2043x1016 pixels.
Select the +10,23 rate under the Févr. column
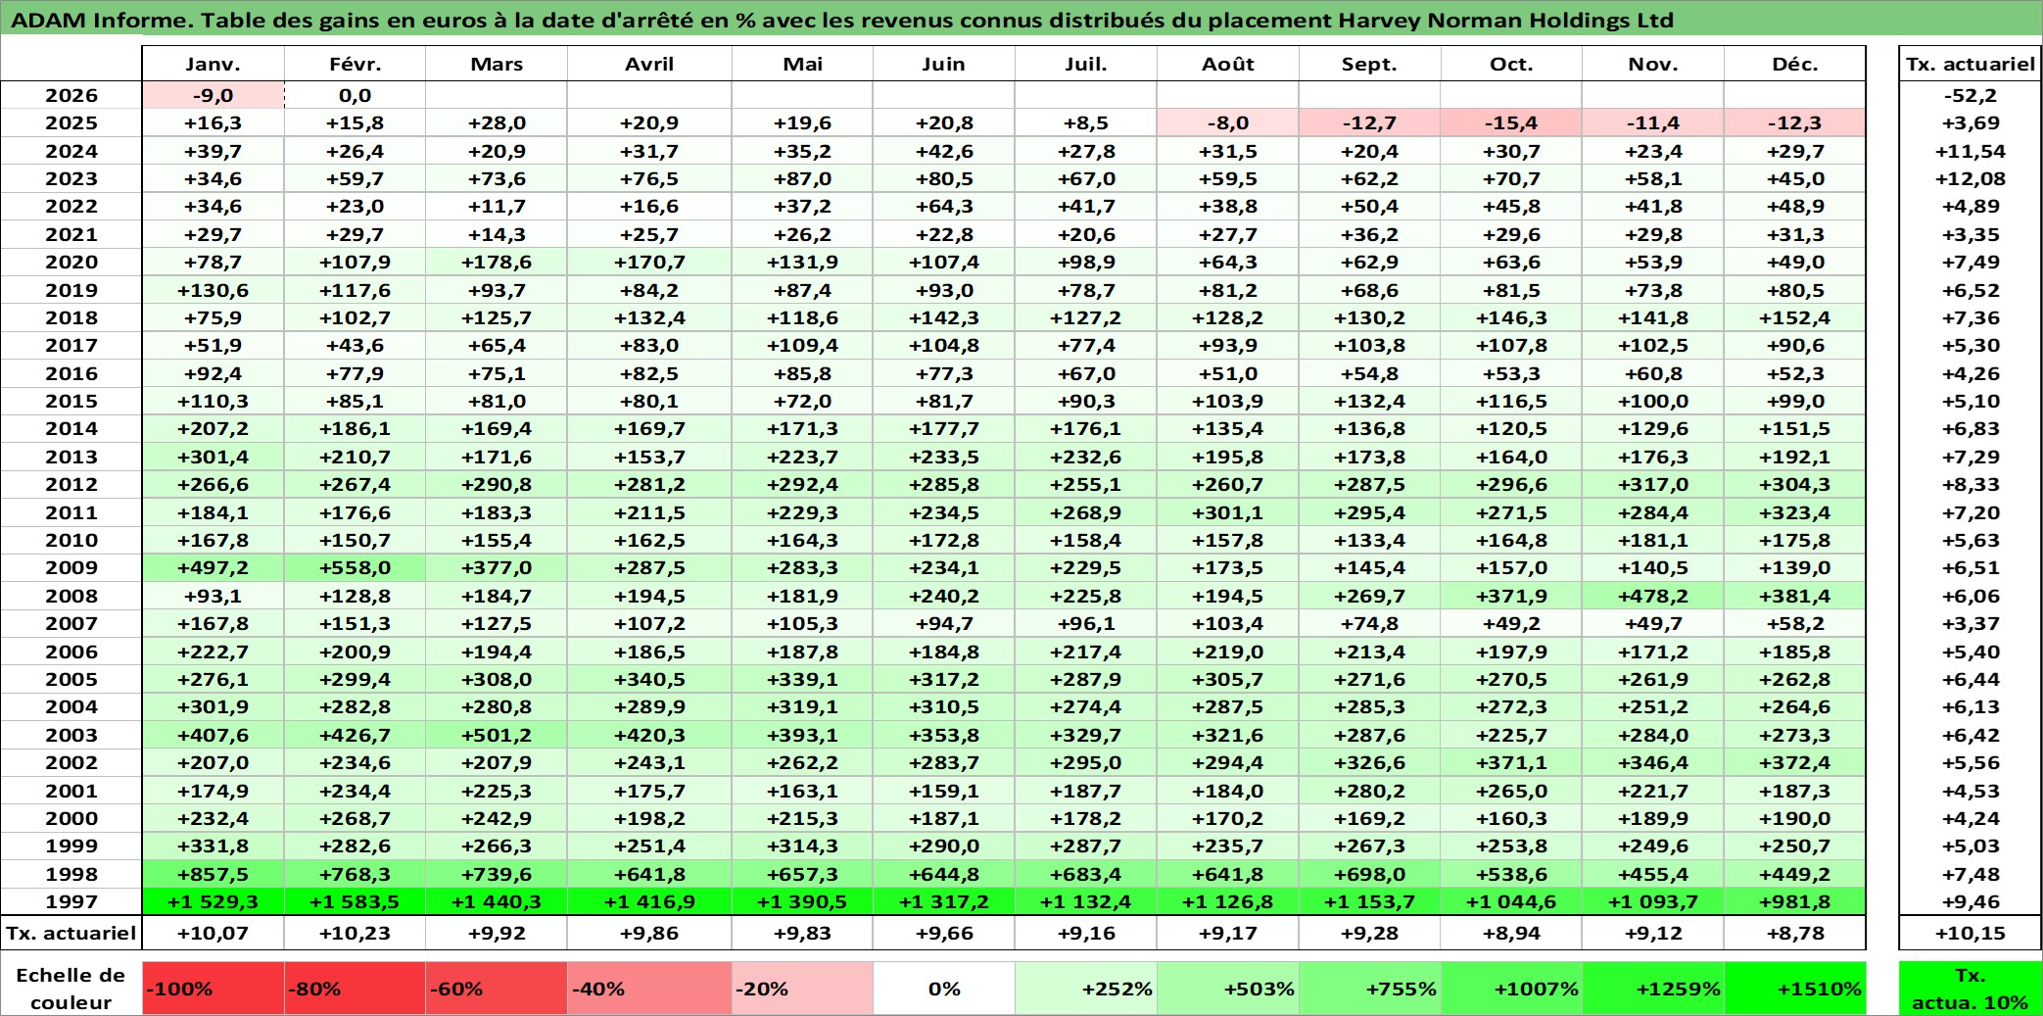pos(355,933)
